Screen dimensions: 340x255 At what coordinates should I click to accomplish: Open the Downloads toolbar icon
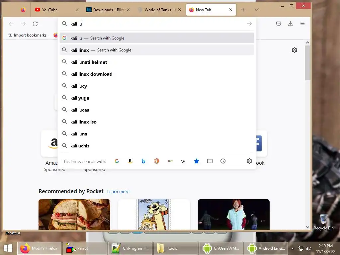point(291,24)
